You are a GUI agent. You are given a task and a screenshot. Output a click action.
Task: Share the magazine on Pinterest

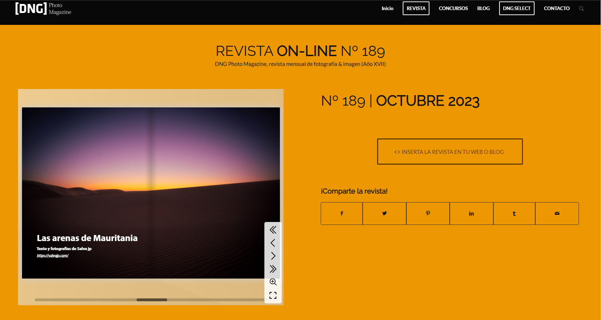(428, 213)
